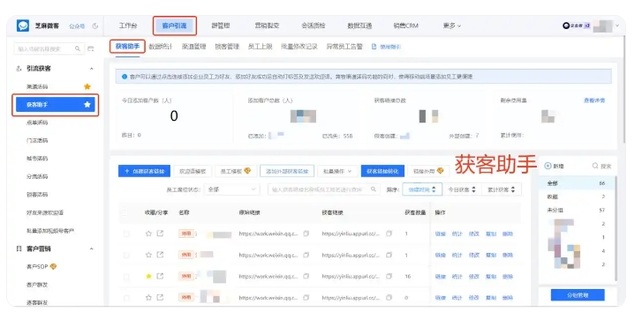Click the 欢迎语模板 button

193,171
